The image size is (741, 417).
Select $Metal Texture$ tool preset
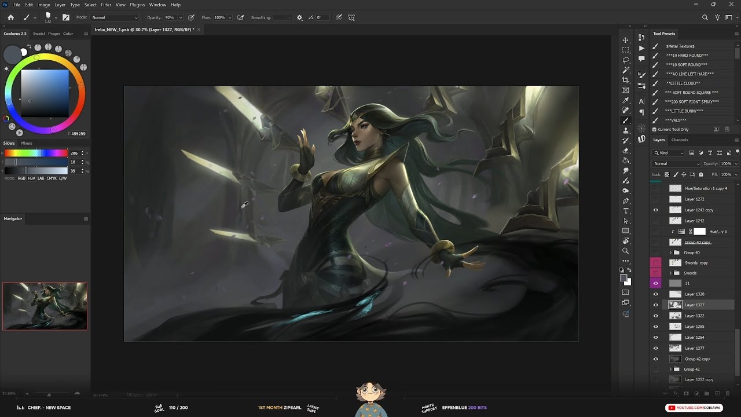680,46
